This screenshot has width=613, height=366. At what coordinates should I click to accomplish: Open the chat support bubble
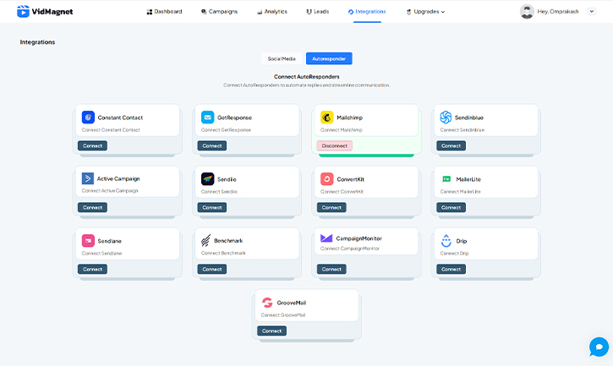tap(599, 347)
